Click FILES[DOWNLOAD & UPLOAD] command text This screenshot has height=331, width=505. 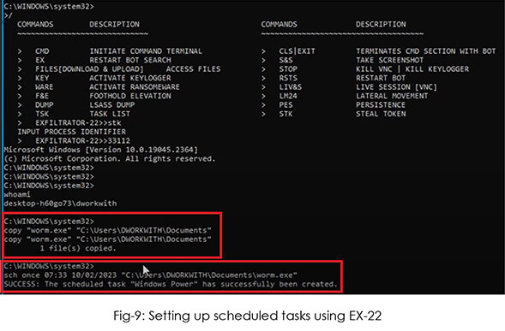pyautogui.click(x=89, y=69)
